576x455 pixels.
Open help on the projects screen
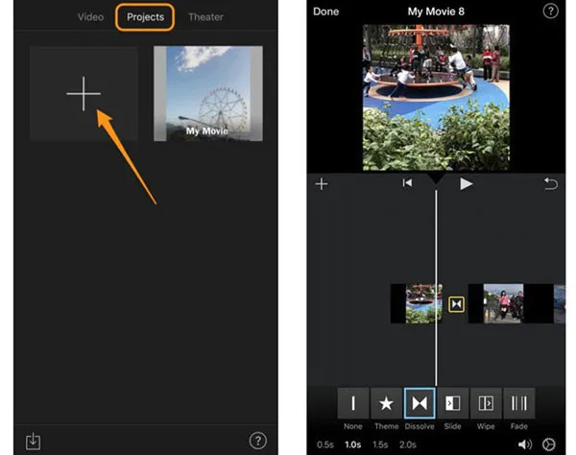pyautogui.click(x=257, y=441)
